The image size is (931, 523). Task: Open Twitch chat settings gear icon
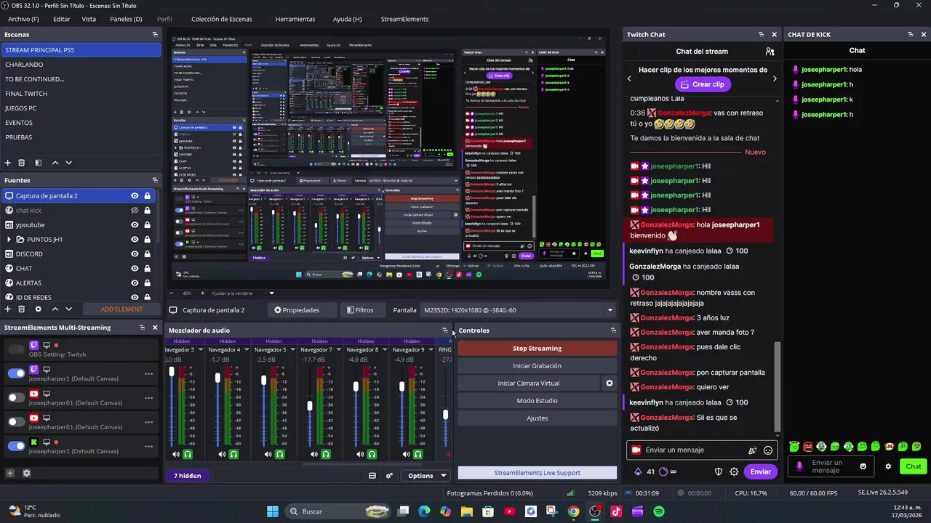click(x=734, y=471)
